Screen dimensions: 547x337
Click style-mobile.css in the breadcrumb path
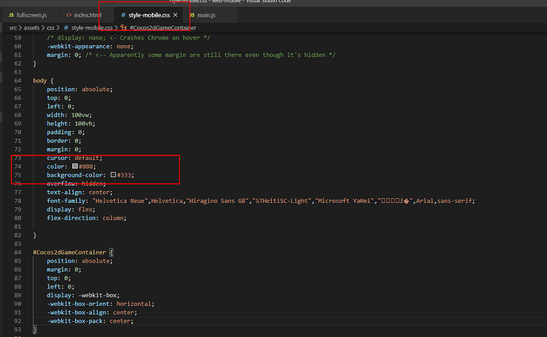92,28
